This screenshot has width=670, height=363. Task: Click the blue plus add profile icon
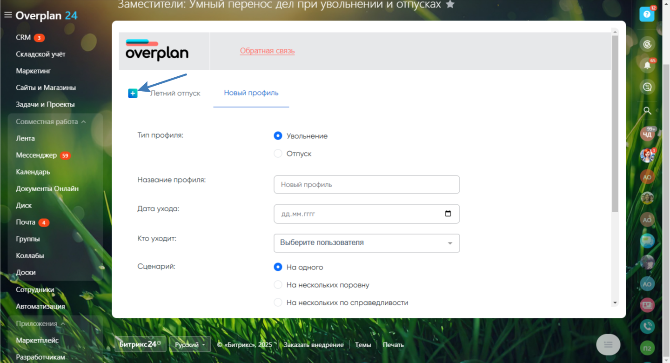pyautogui.click(x=133, y=94)
